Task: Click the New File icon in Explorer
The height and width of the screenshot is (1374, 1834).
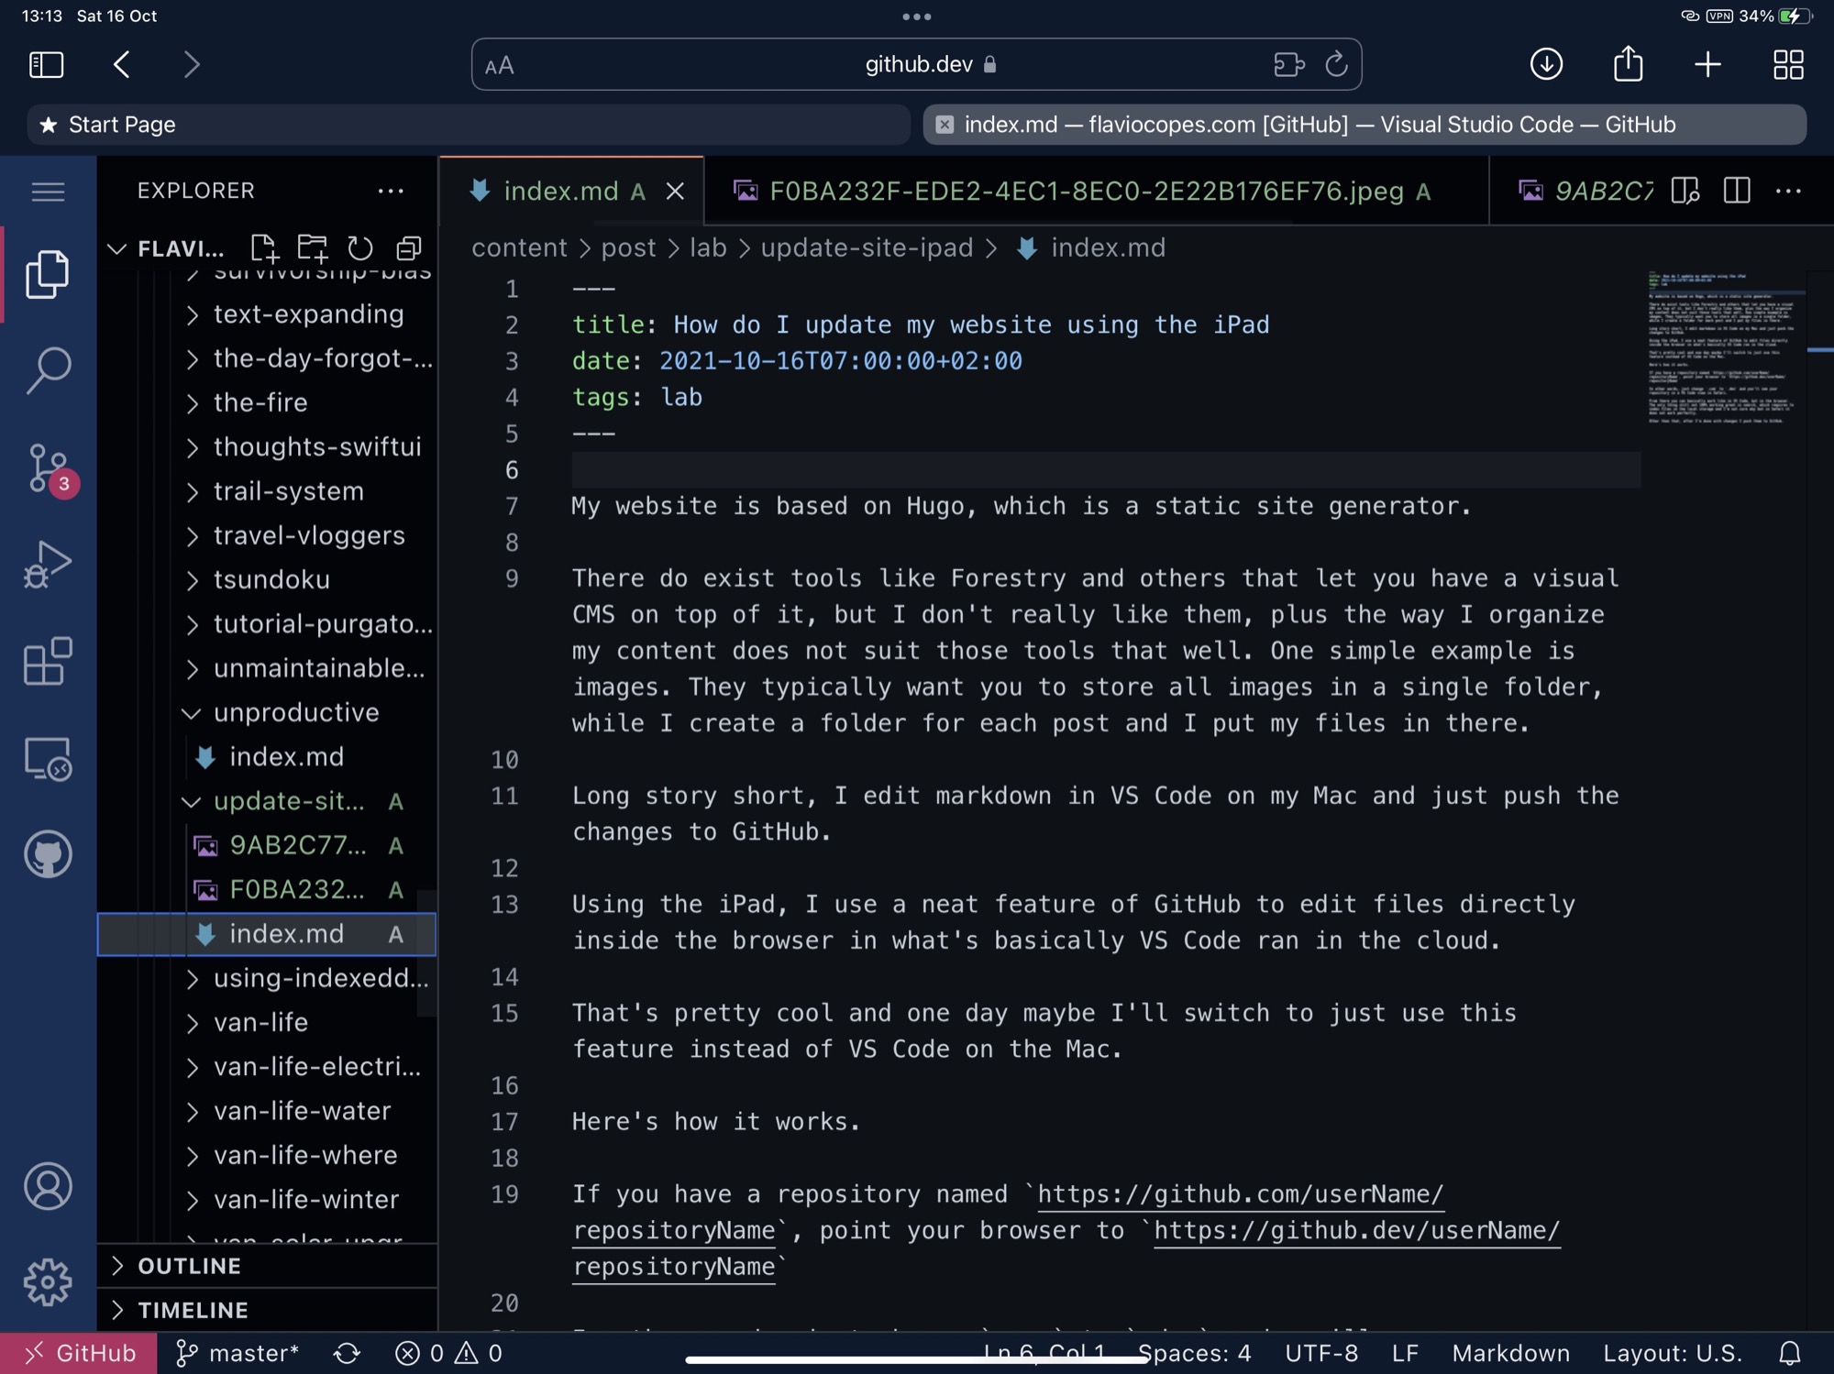Action: coord(264,247)
